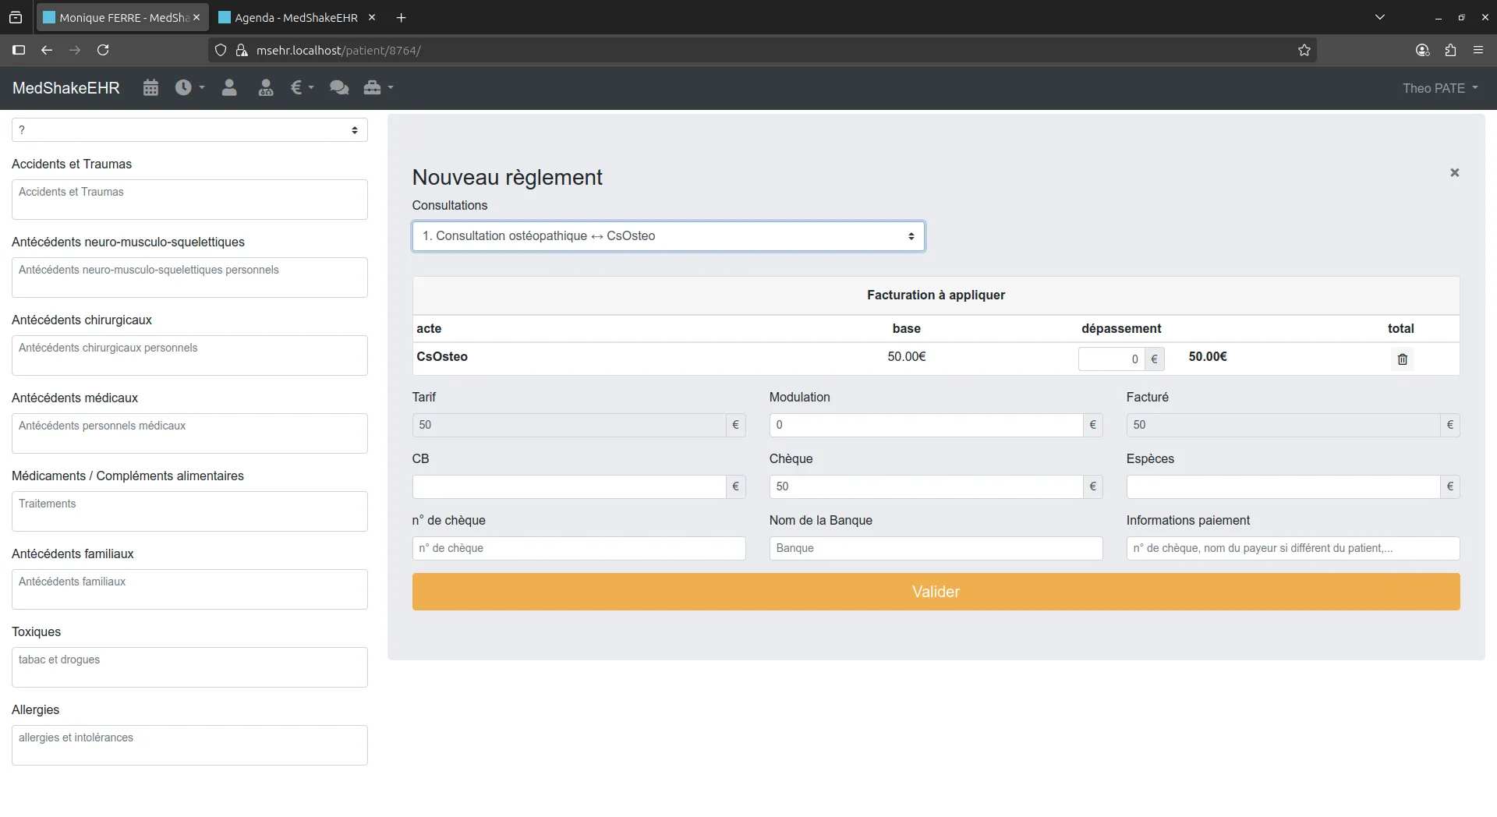Image resolution: width=1497 pixels, height=817 pixels.
Task: Open the Theo PATE user menu
Action: tap(1439, 87)
